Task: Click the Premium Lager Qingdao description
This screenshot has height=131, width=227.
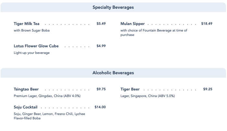Action: (x=47, y=96)
